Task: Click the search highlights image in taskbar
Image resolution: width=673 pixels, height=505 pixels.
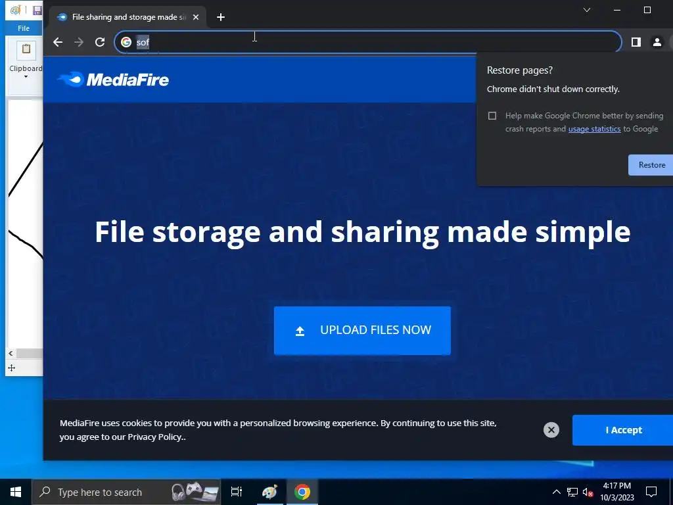Action: coord(195,492)
